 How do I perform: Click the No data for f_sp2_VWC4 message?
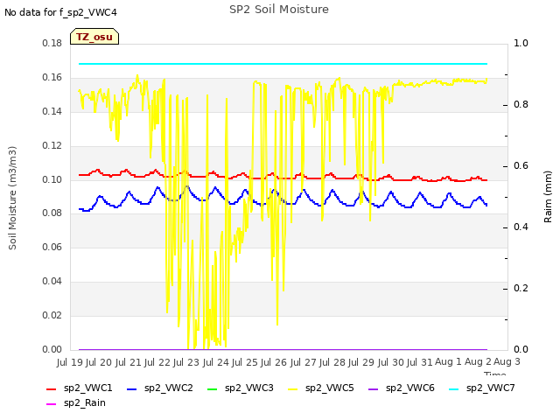point(60,12)
